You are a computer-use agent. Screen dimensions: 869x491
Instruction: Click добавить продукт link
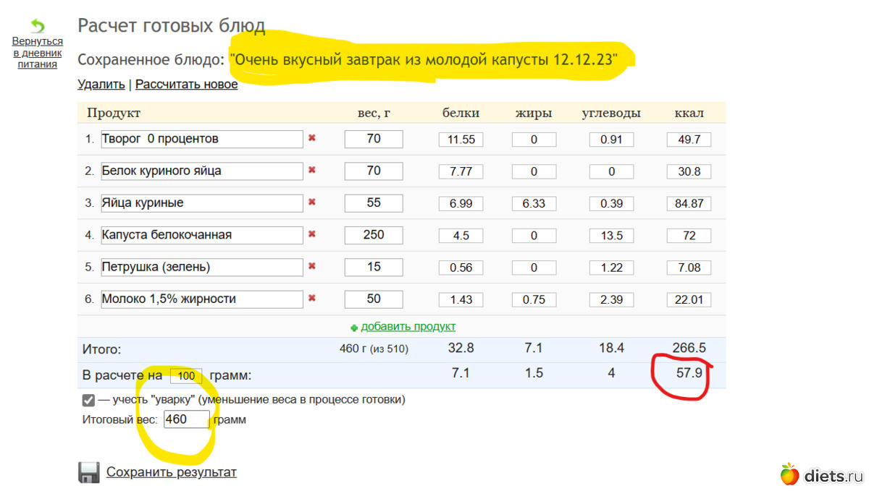click(x=408, y=327)
